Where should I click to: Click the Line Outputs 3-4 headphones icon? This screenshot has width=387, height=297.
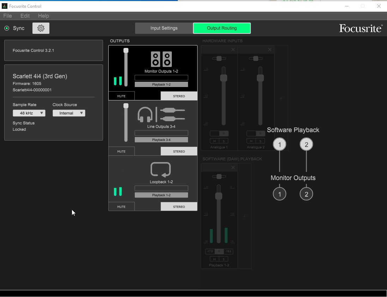145,115
